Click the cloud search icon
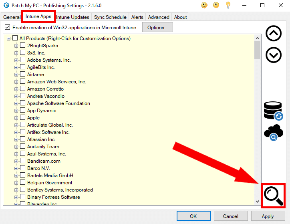This screenshot has height=224, width=290. click(274, 132)
